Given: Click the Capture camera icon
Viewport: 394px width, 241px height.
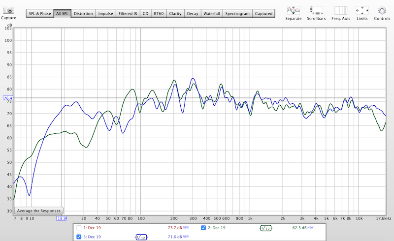Looking at the screenshot, I should pos(7,9).
